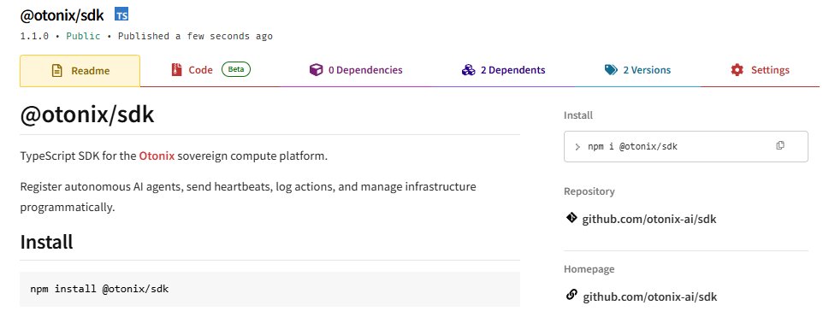View the 2 Dependents tab
This screenshot has width=835, height=323.
click(503, 70)
